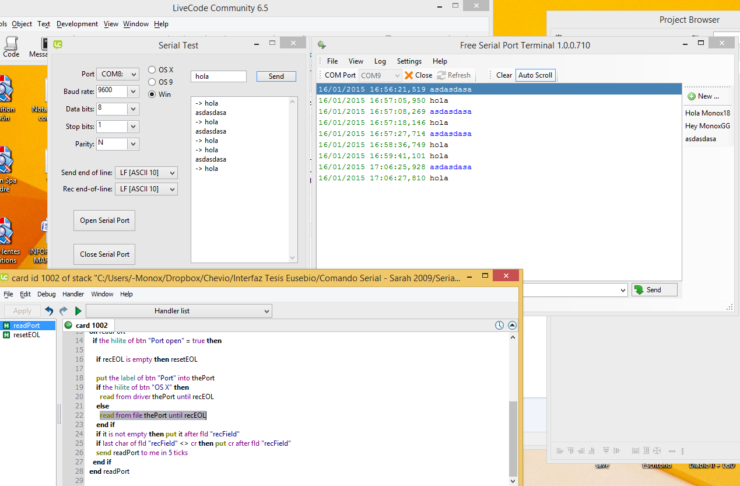
Task: Click the undo arrow in script editor
Action: (x=50, y=311)
